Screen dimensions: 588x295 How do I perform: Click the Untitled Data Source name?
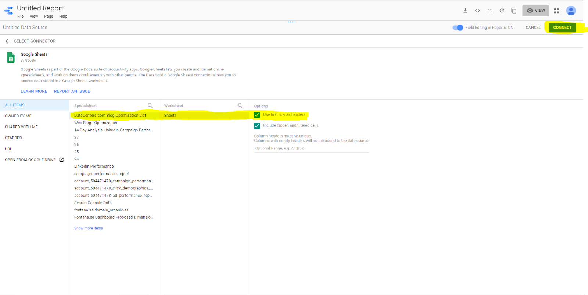(x=25, y=28)
